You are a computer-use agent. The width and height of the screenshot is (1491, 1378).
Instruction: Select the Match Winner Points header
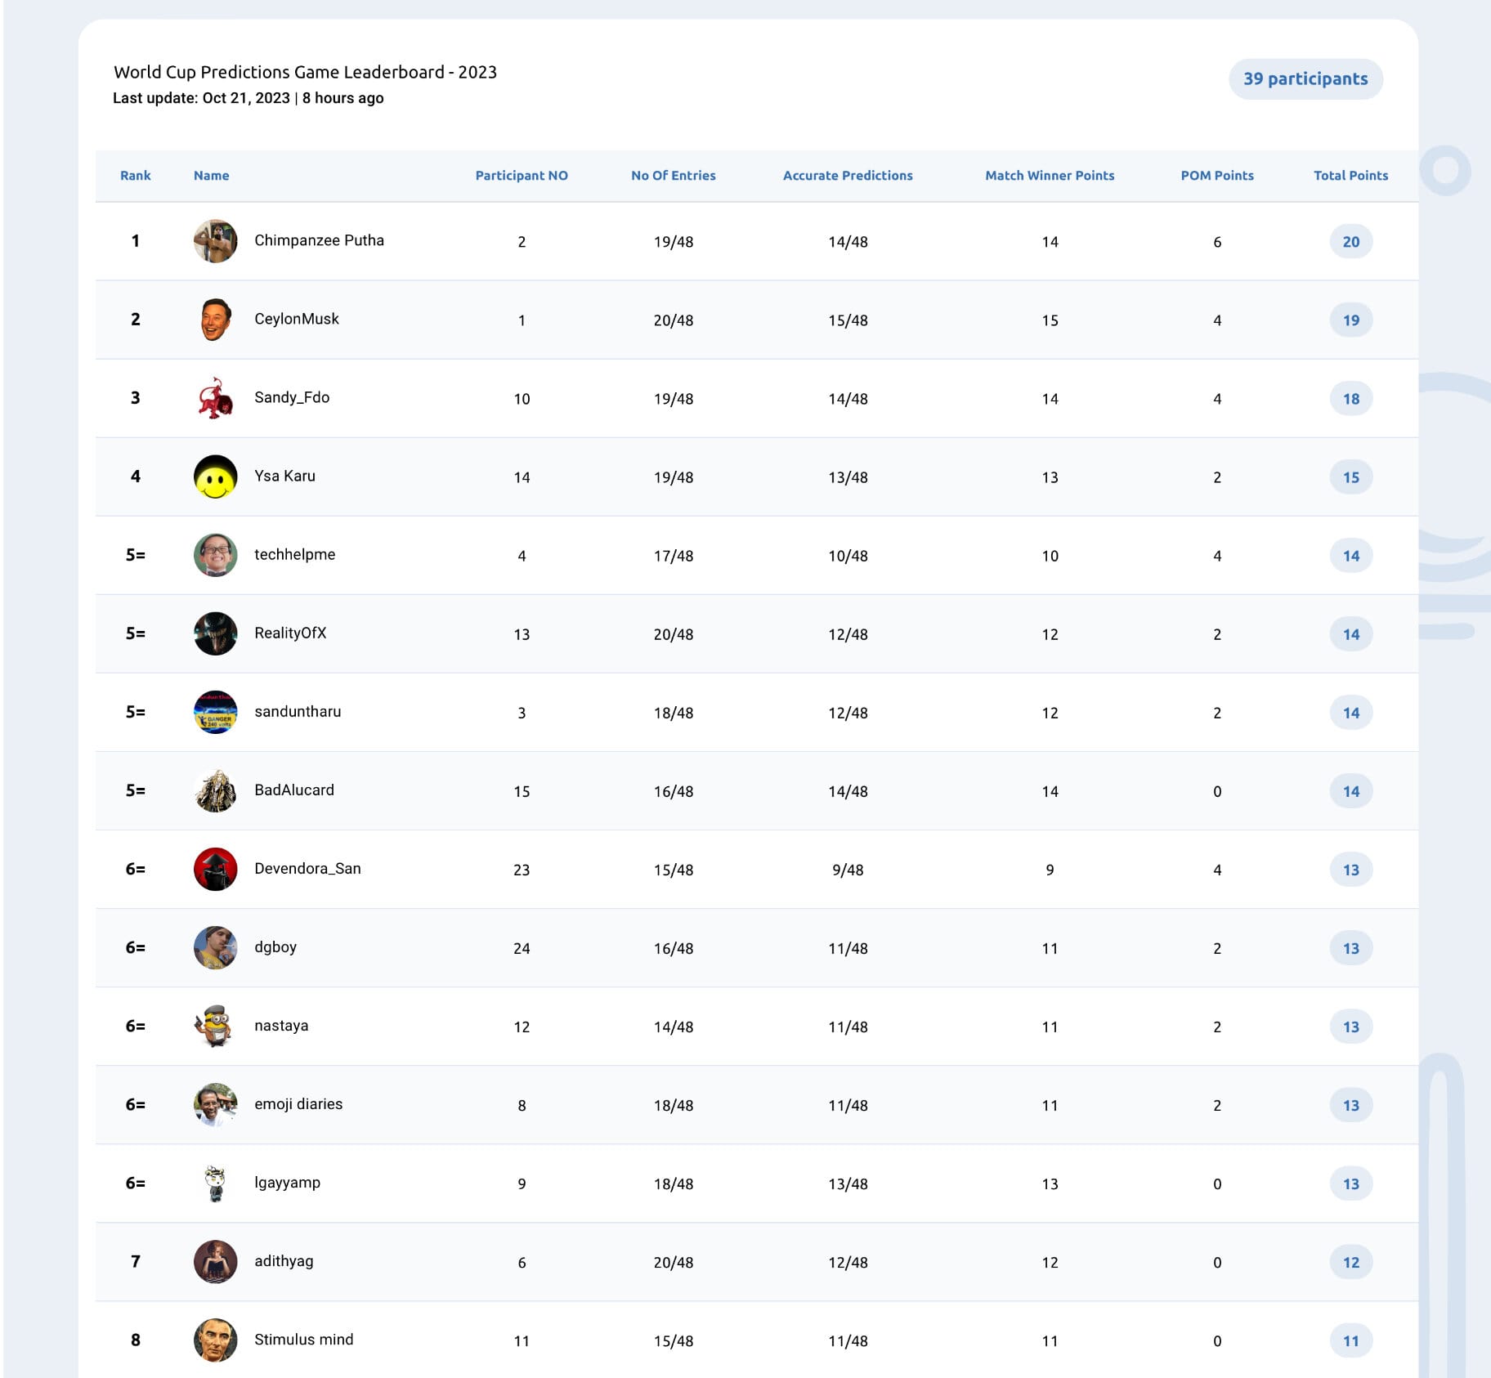coord(1050,175)
